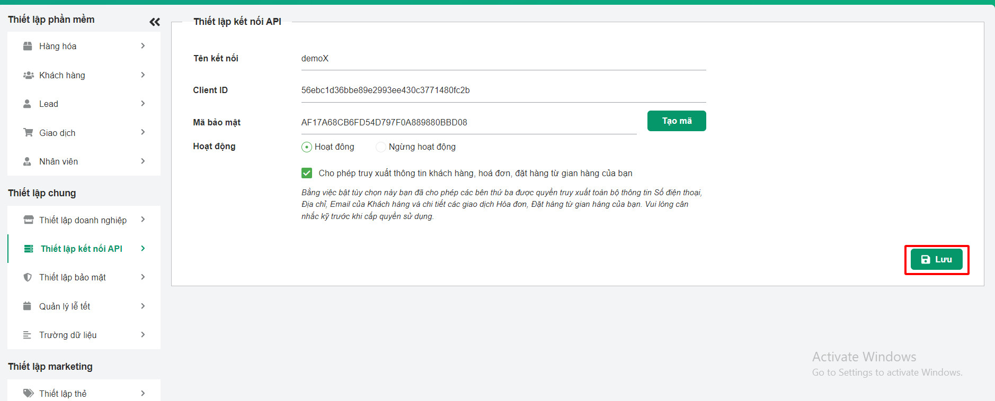The height and width of the screenshot is (401, 995).
Task: Click the Thiết lập marketing section heading
Action: click(x=50, y=367)
